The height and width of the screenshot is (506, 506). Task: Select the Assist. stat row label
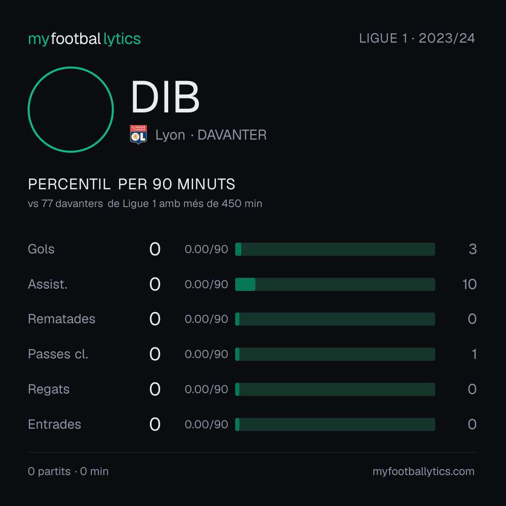tap(48, 284)
